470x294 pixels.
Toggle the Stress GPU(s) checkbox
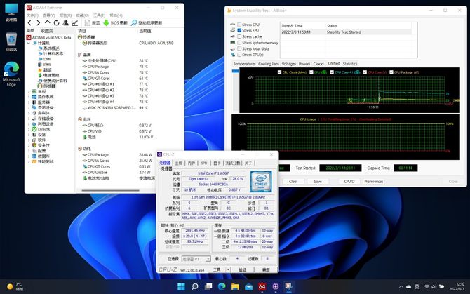click(x=239, y=54)
